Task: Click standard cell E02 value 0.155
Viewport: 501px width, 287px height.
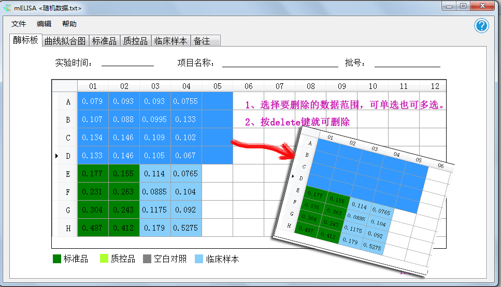Action: pos(124,173)
